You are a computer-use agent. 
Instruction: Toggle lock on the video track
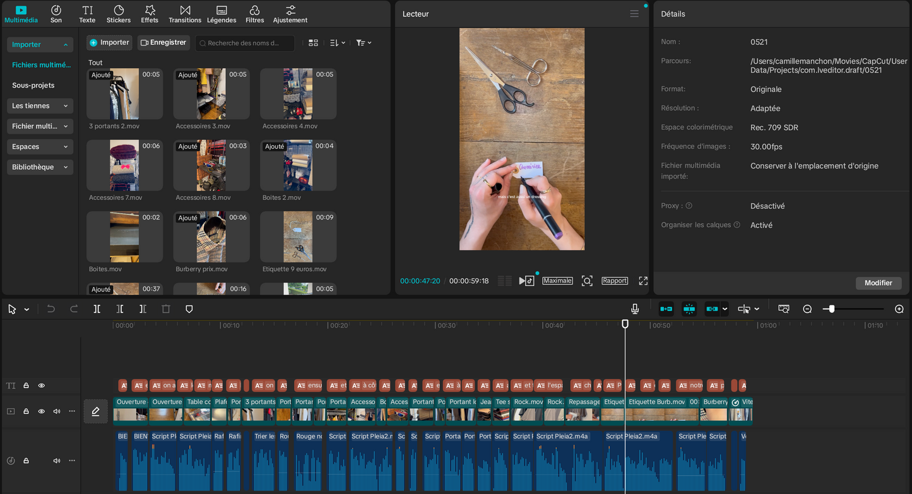tap(27, 411)
